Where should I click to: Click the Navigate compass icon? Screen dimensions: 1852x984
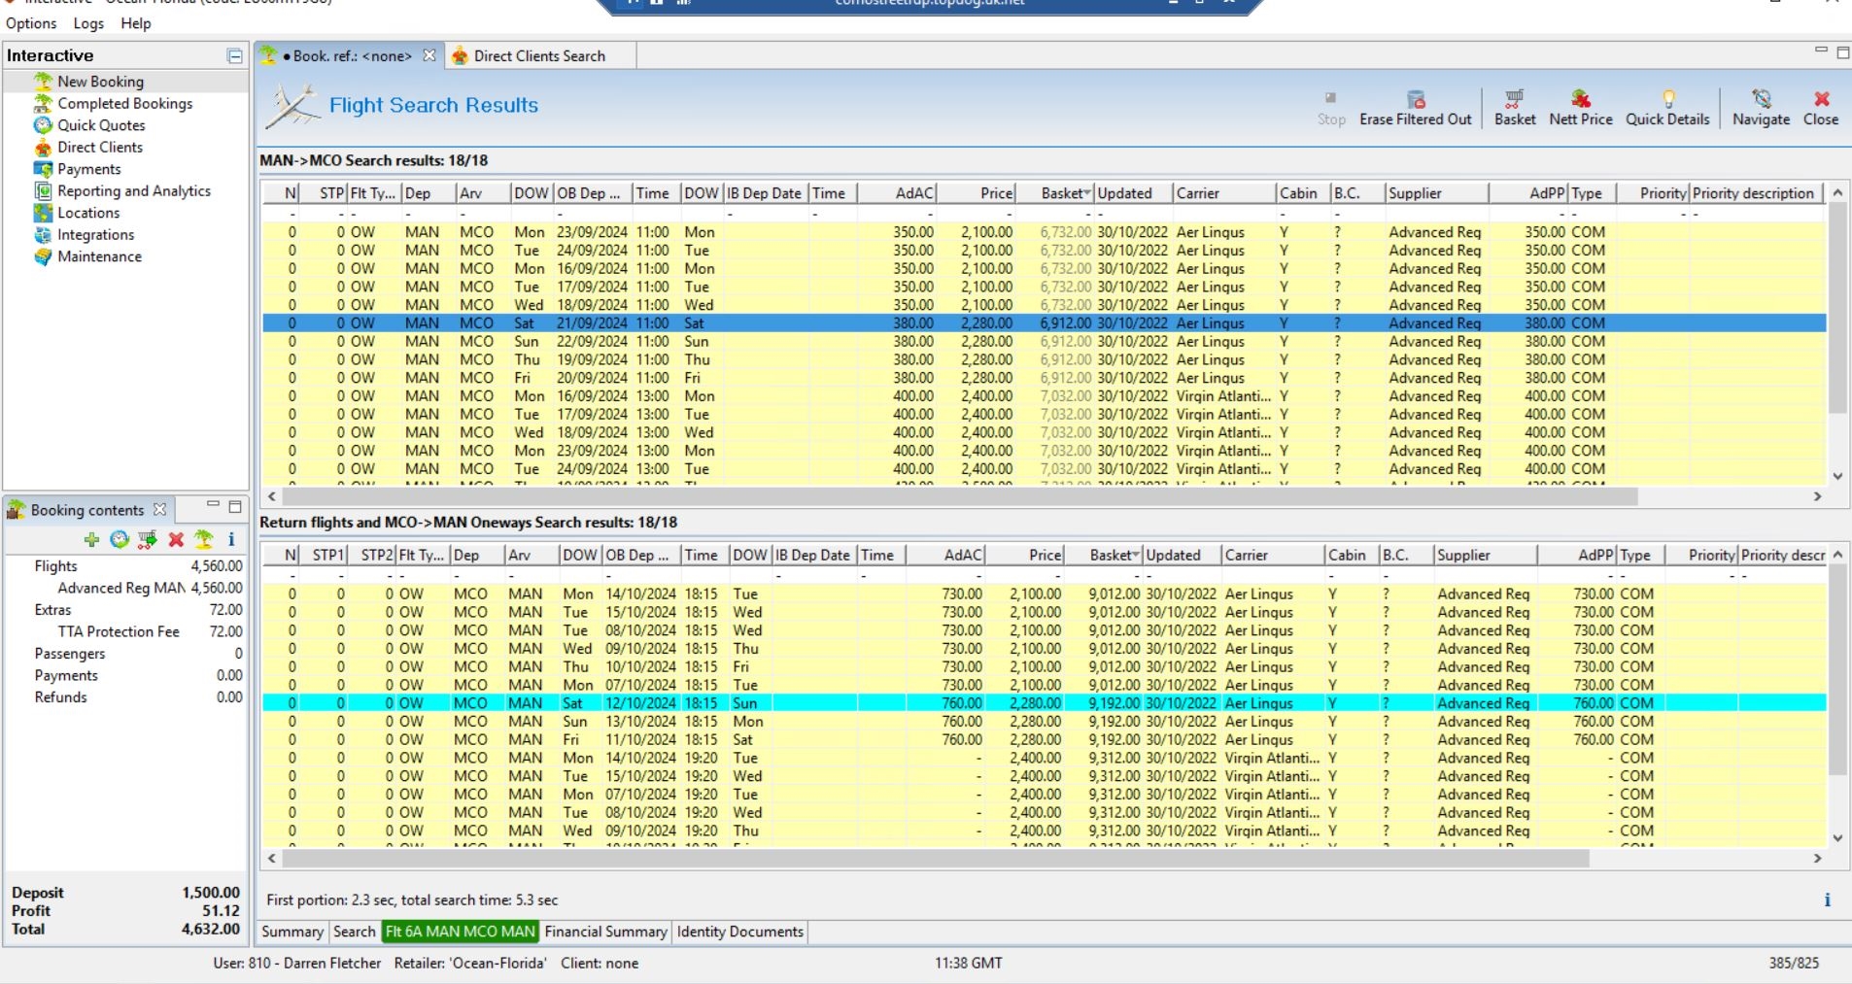[x=1761, y=100]
